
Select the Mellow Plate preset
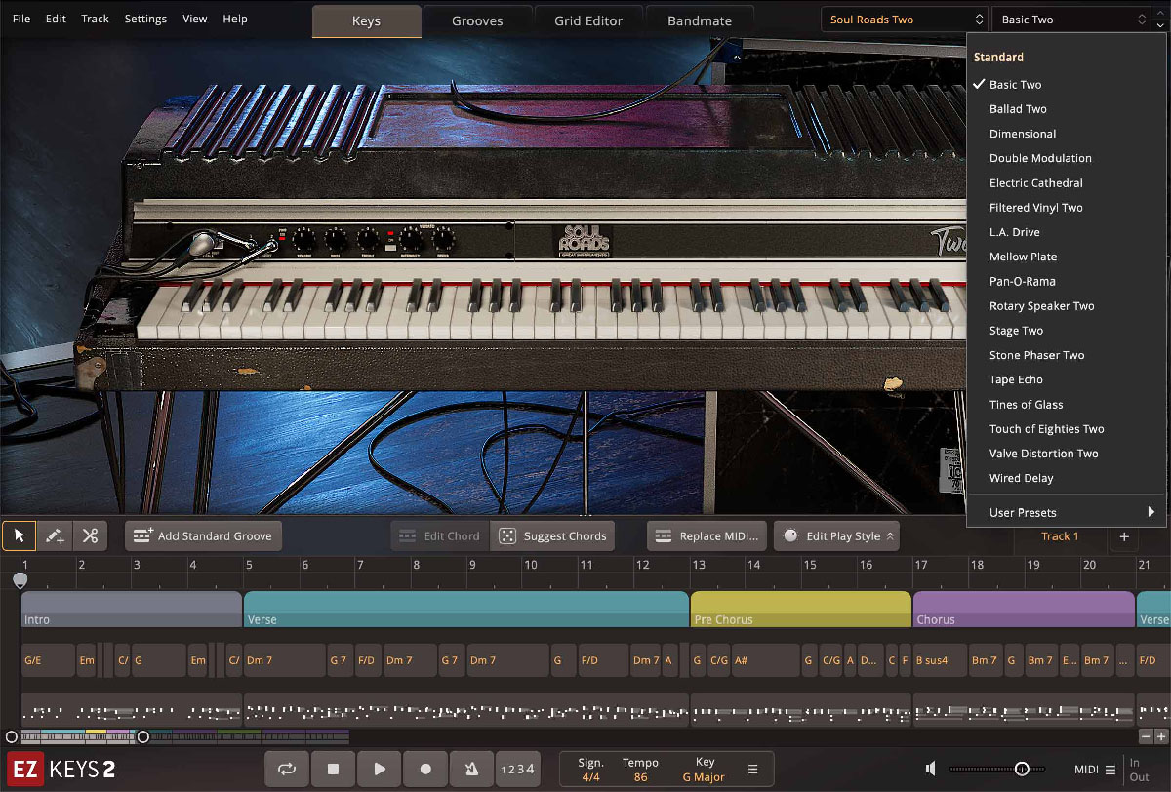click(x=1068, y=257)
